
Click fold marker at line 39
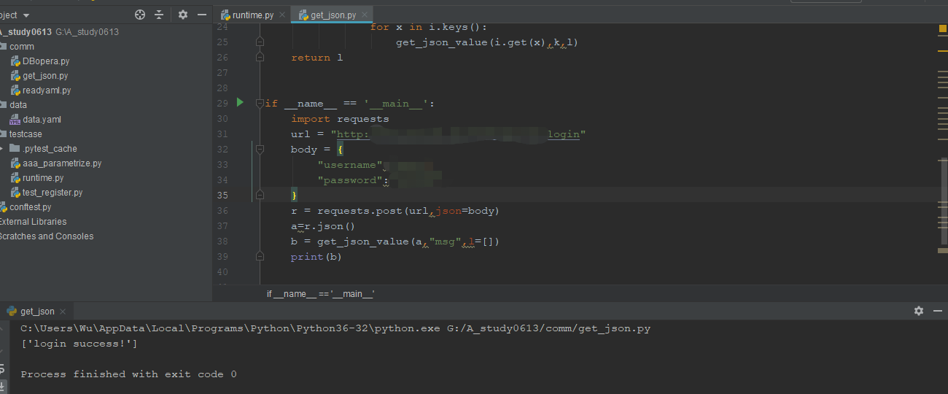pyautogui.click(x=260, y=256)
